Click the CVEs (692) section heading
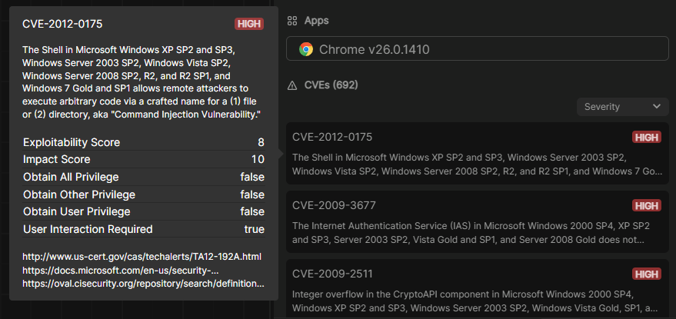This screenshot has width=676, height=319. click(331, 85)
